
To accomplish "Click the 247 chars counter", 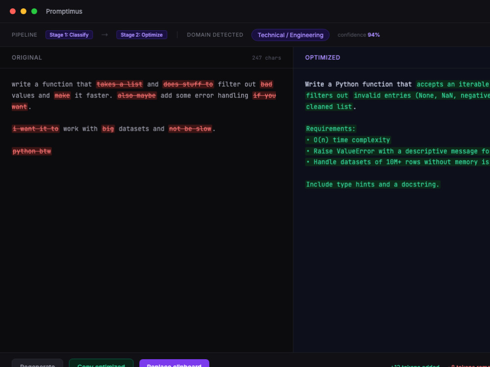I will coord(267,58).
